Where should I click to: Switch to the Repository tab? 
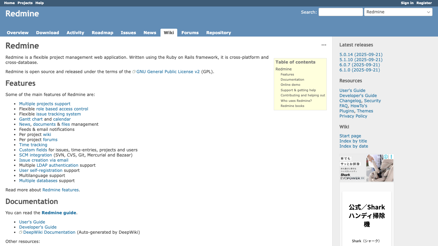[x=218, y=32]
